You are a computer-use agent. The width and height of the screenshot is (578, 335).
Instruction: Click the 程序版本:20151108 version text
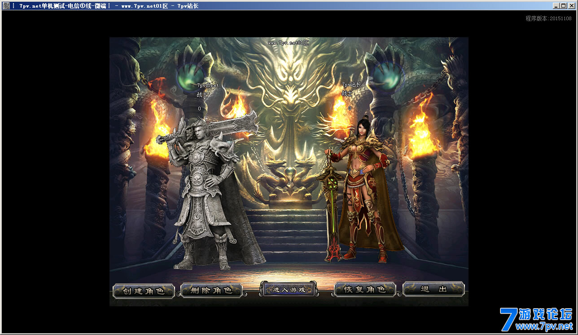(x=548, y=18)
